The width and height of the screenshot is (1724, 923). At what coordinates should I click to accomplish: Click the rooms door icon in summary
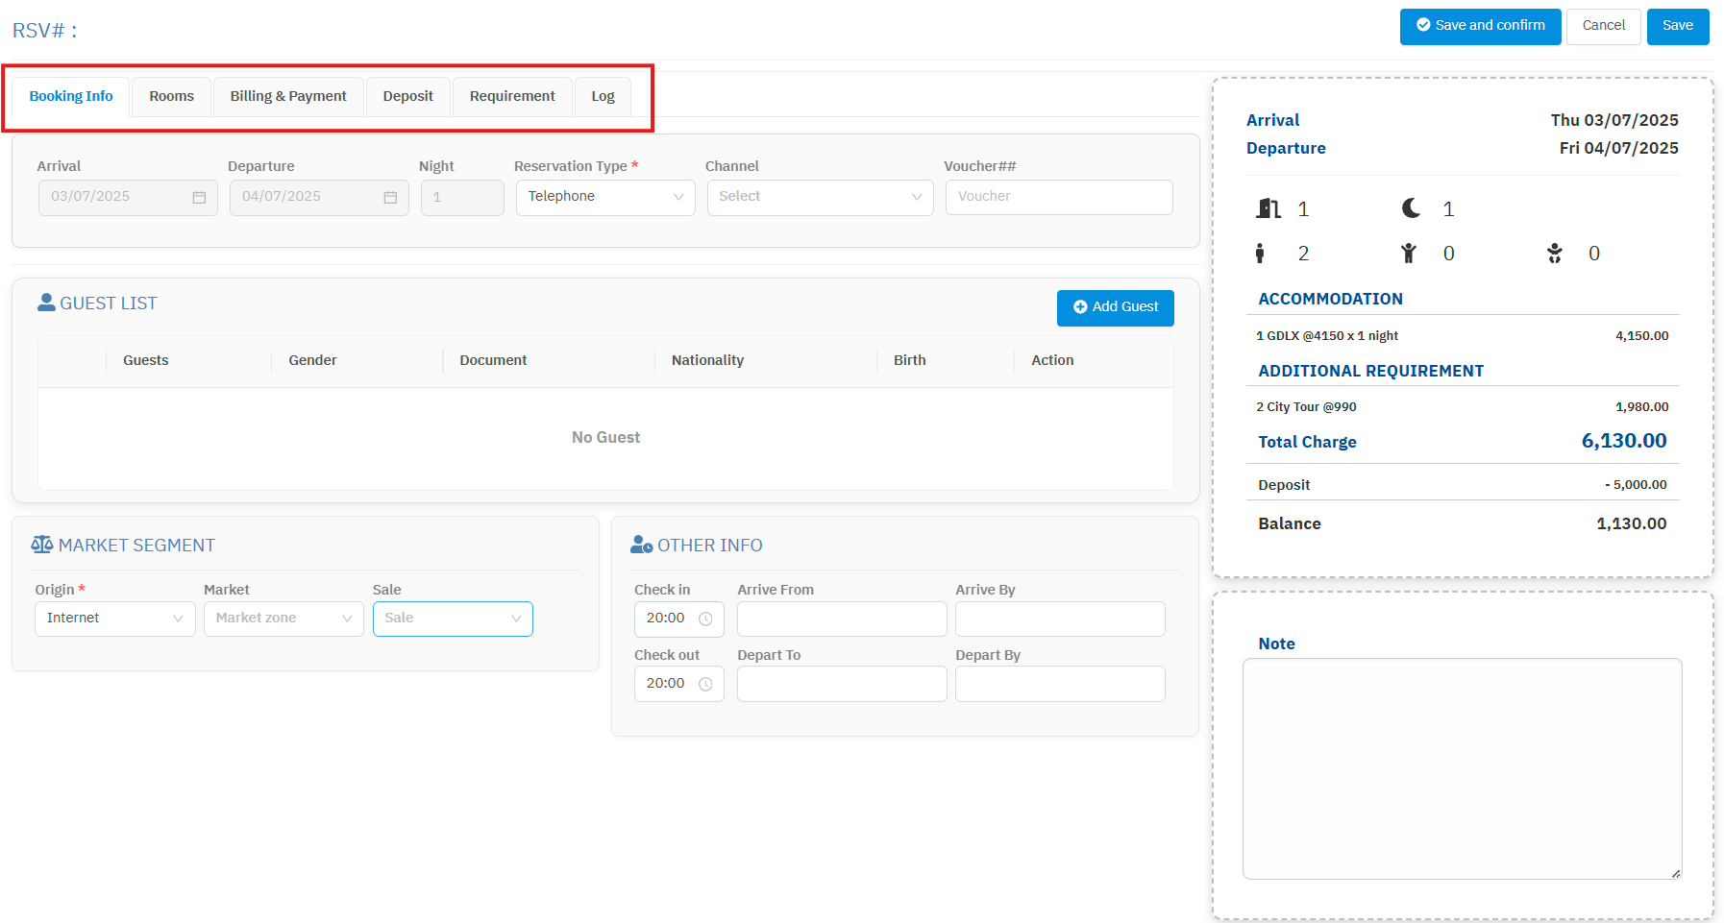pos(1268,208)
